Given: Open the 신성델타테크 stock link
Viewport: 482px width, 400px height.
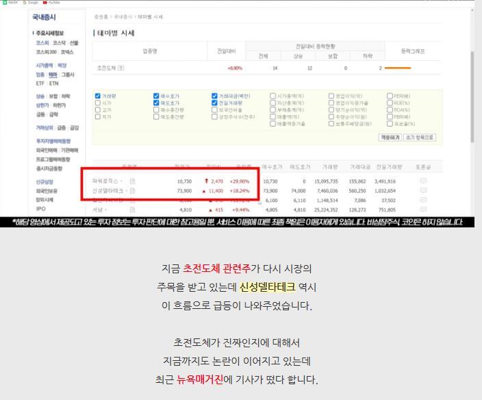Looking at the screenshot, I should coord(108,190).
